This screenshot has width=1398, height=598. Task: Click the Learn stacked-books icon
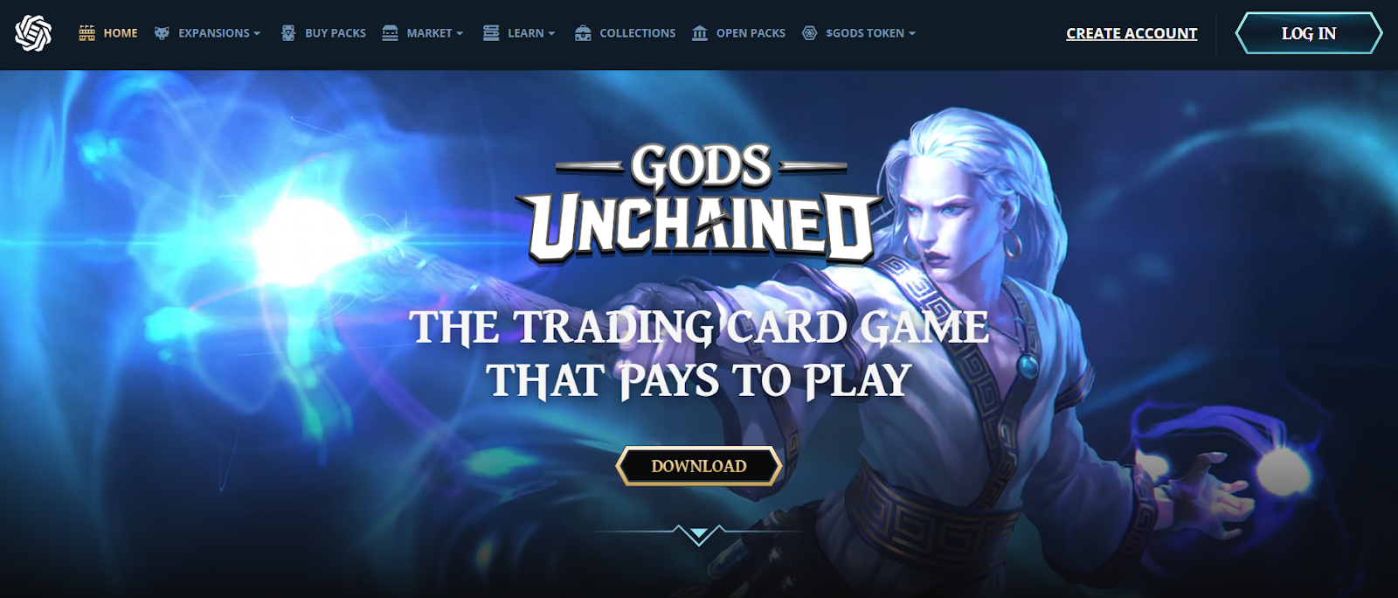coord(491,33)
